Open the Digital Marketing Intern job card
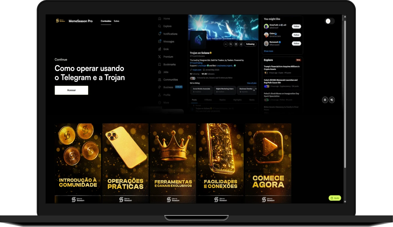This screenshot has width=393, height=227. pyautogui.click(x=225, y=90)
